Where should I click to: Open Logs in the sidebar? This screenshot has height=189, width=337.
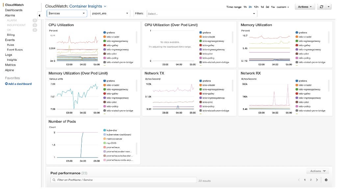(x=8, y=55)
